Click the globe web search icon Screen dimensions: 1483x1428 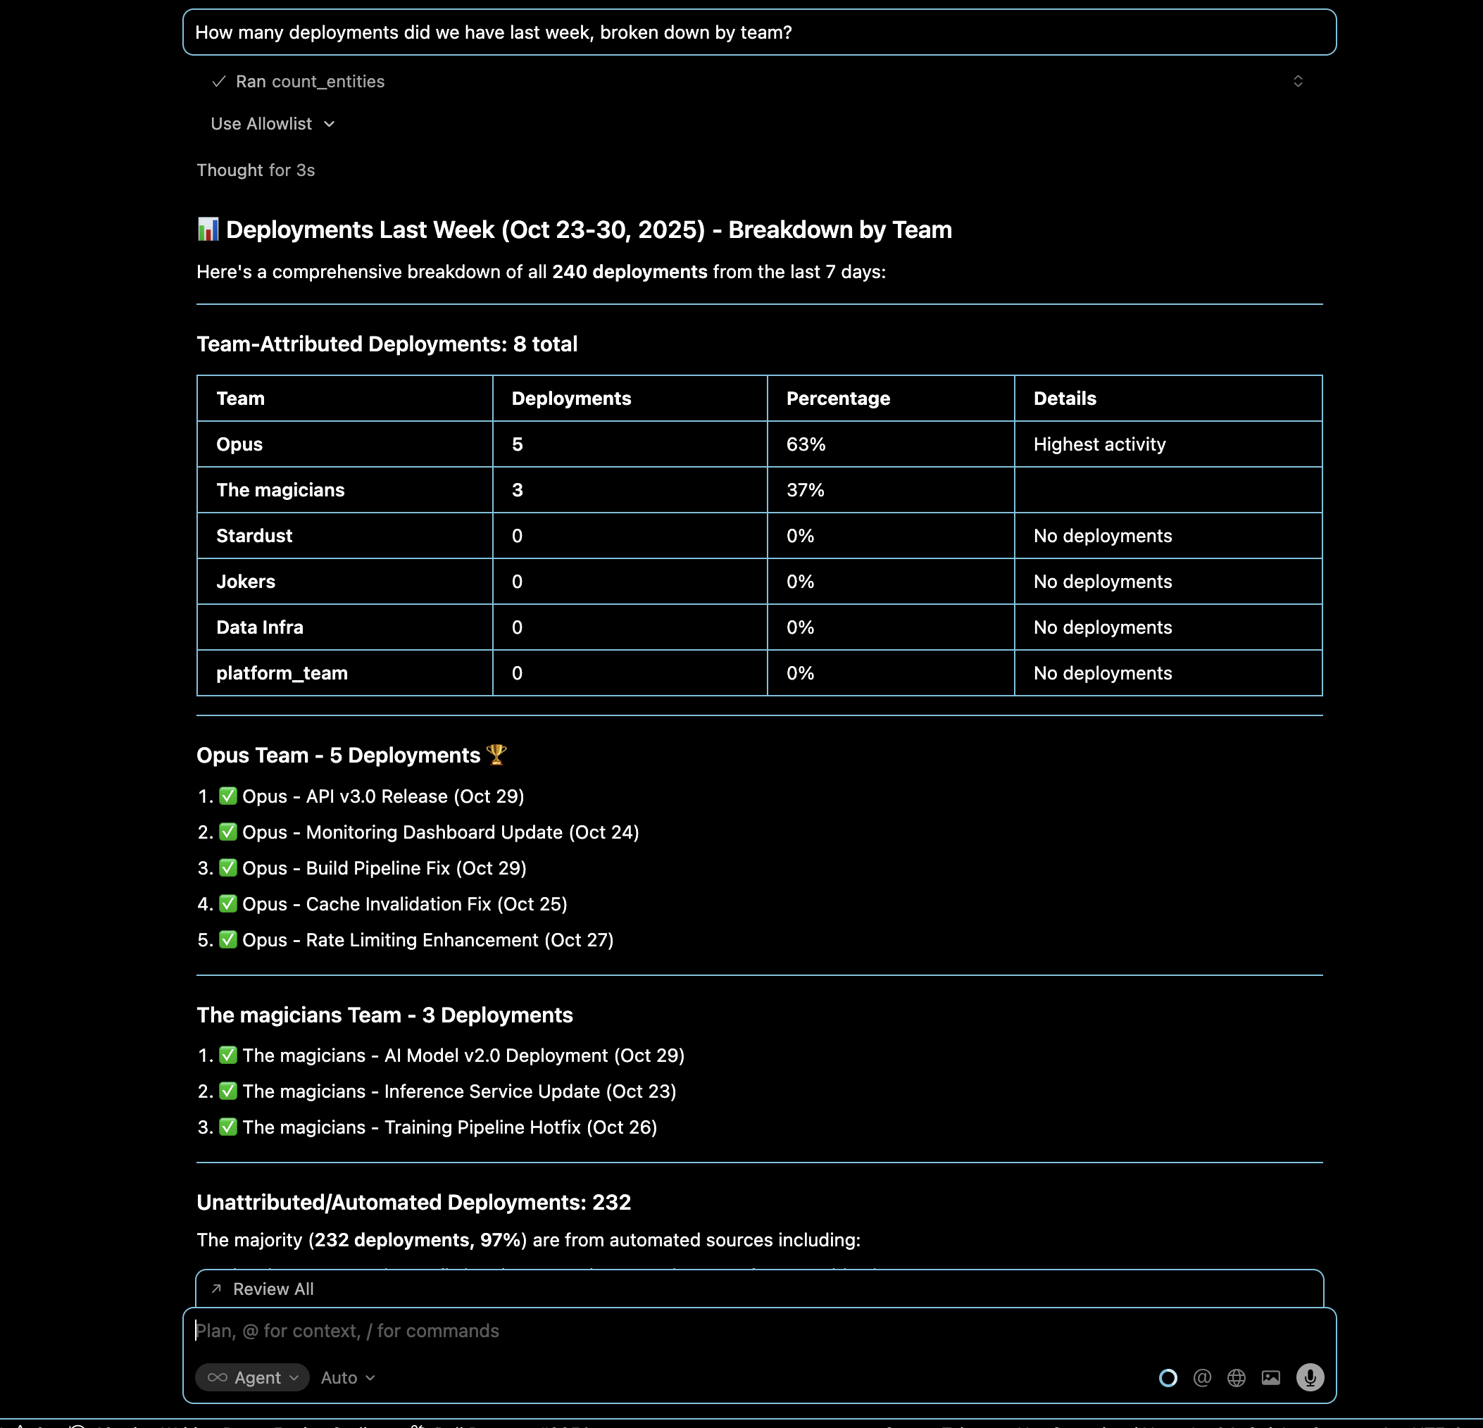click(x=1237, y=1377)
